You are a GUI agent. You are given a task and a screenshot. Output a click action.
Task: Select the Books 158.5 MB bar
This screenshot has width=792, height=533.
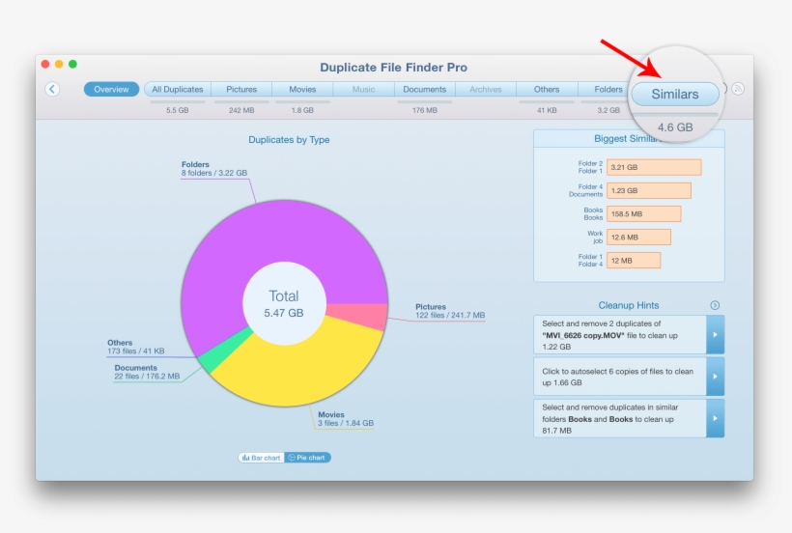coord(644,214)
